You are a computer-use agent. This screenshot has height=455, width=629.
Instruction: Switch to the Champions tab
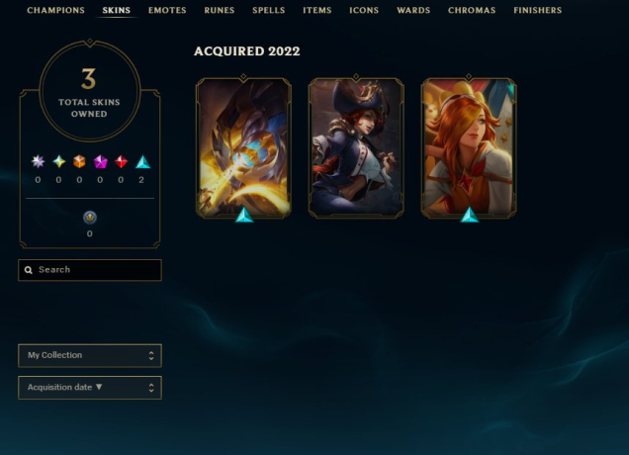point(55,10)
